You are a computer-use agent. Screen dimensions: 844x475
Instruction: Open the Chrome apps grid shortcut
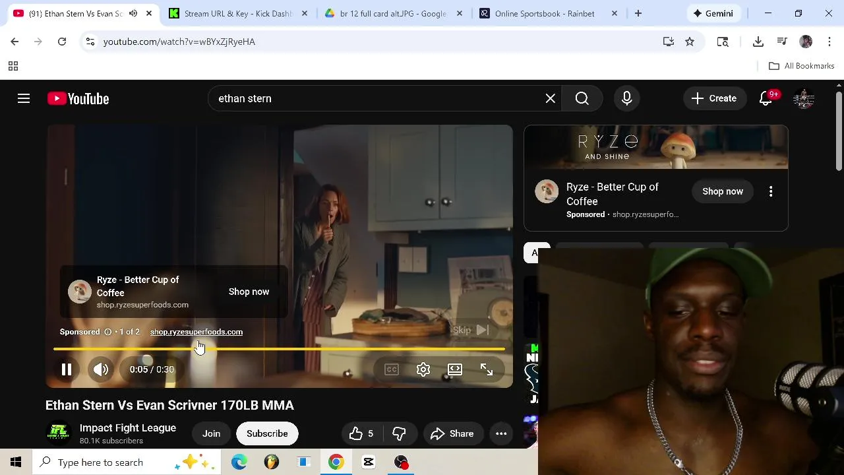13,66
